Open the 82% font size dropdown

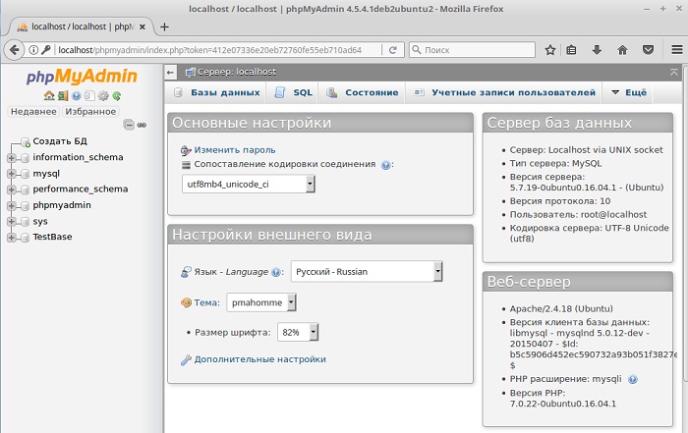pyautogui.click(x=298, y=332)
